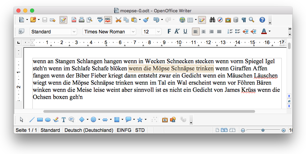Open the font size 12 dropdown

tap(158, 32)
